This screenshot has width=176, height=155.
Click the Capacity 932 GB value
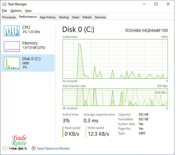(x=144, y=114)
